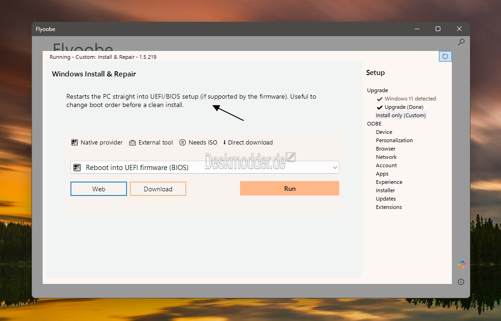Open the search magnifier icon
The image size is (501, 321).
click(461, 42)
